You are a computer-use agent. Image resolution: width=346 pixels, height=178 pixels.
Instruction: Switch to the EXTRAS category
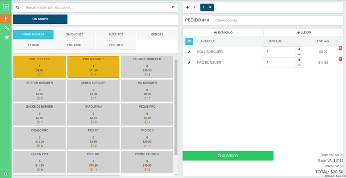(33, 45)
